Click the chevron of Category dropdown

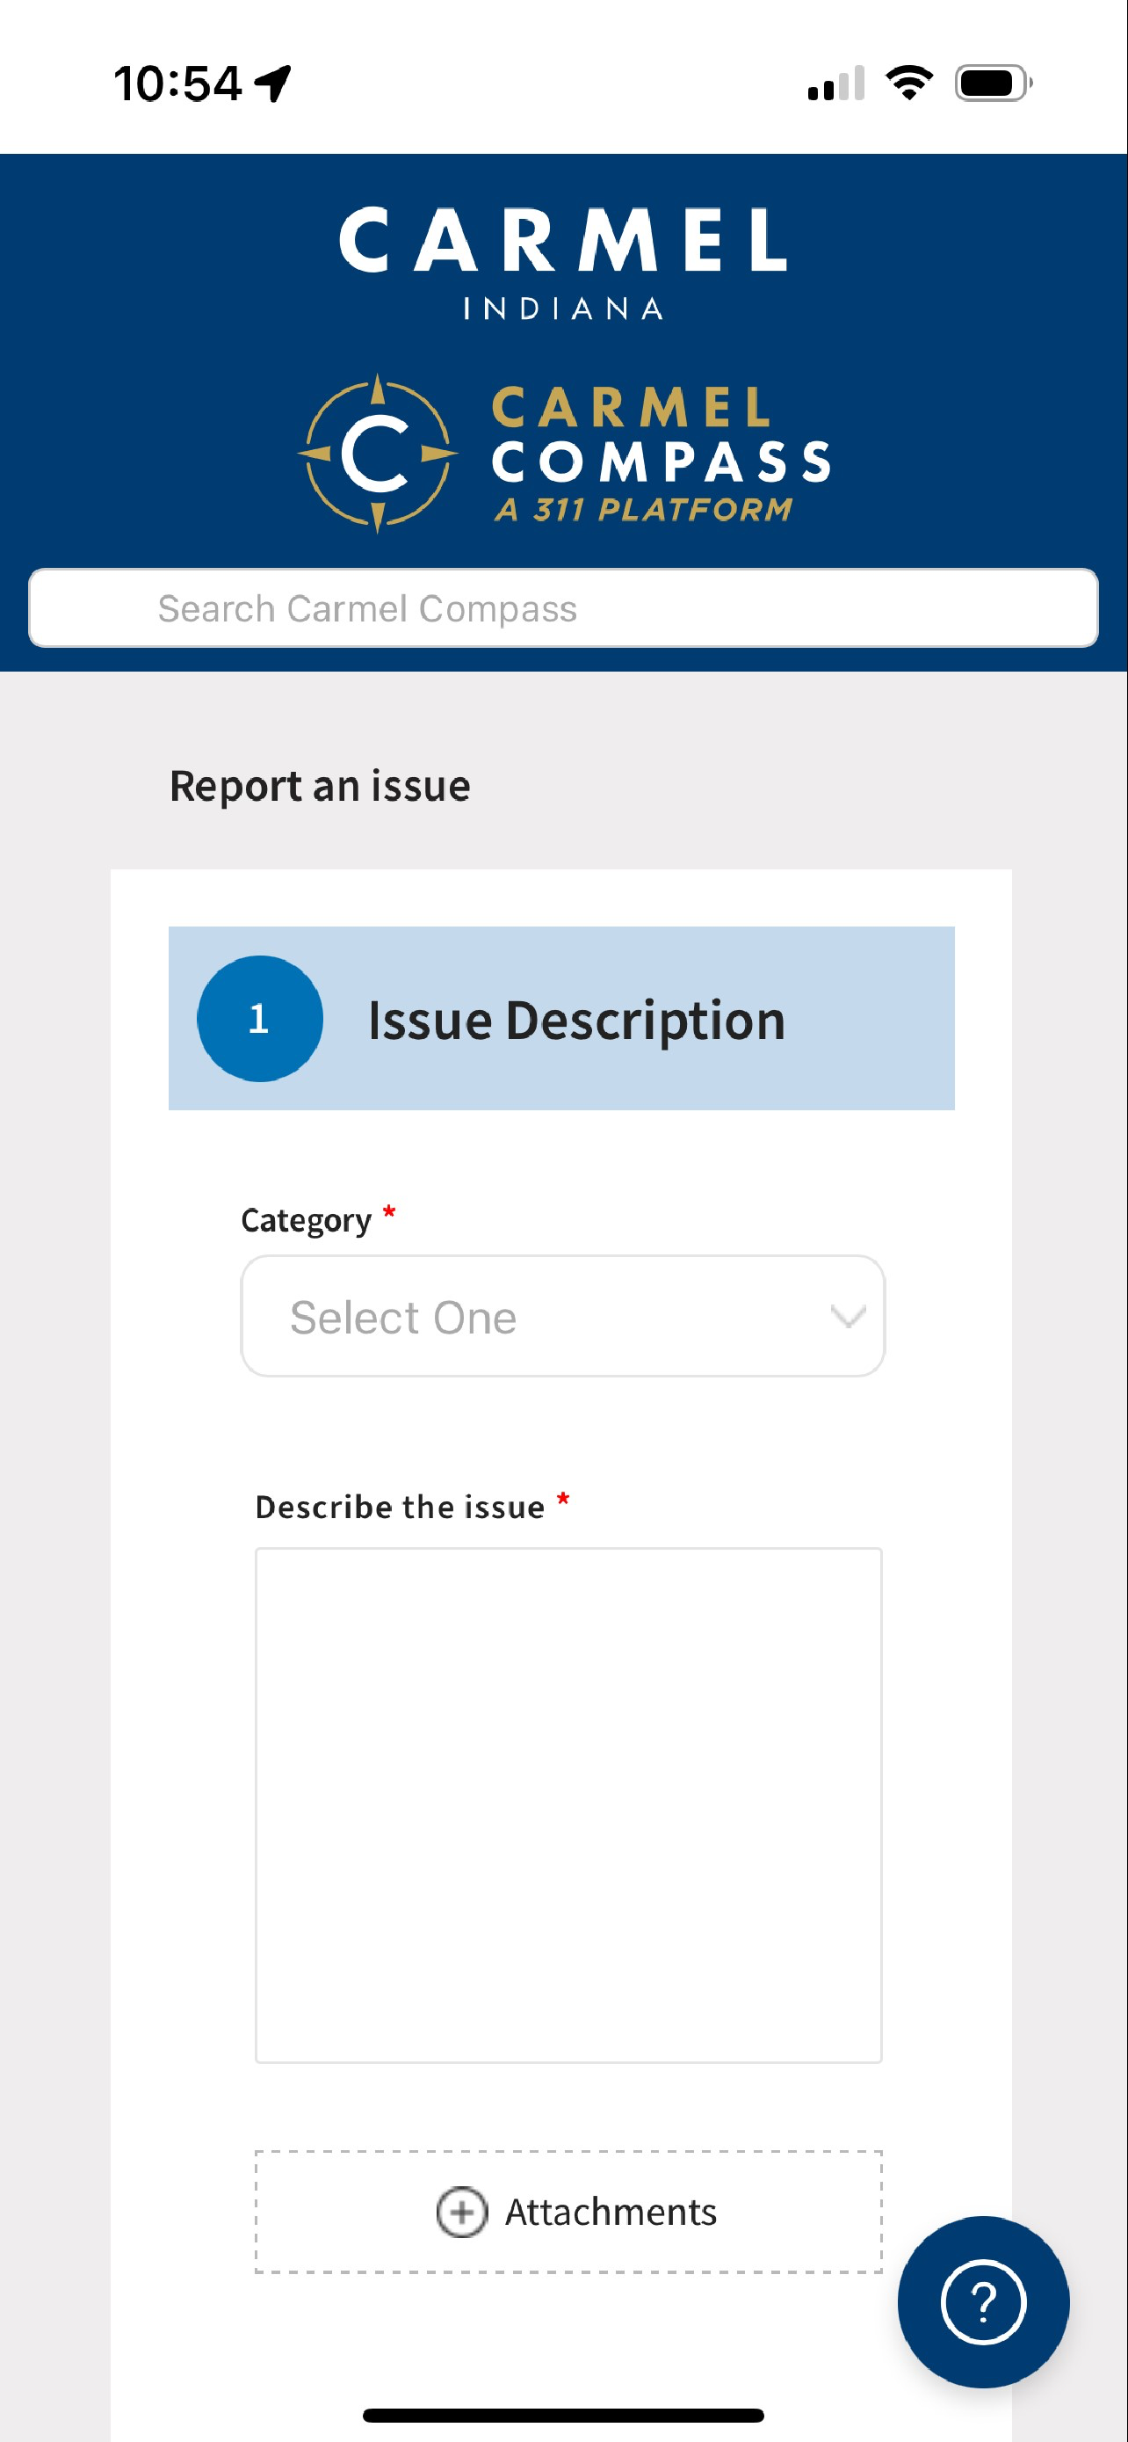pos(848,1316)
